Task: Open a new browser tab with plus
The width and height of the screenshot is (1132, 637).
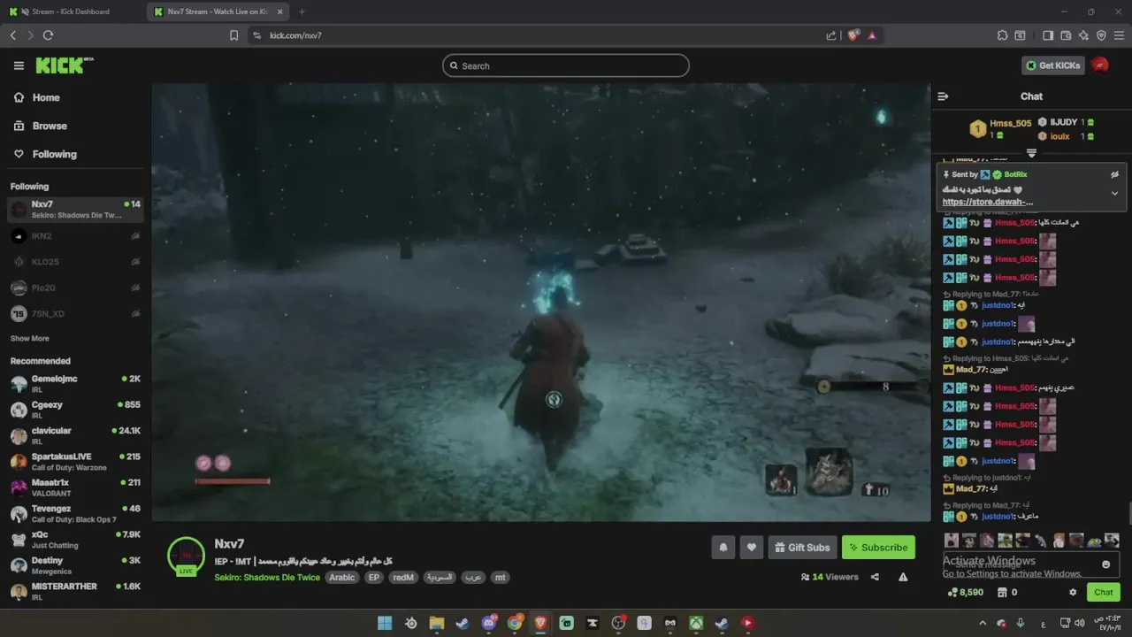Action: [302, 12]
